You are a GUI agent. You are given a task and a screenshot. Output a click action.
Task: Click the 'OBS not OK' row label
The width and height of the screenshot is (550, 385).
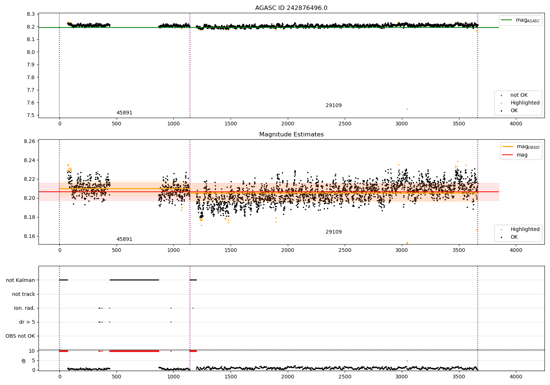click(20, 336)
